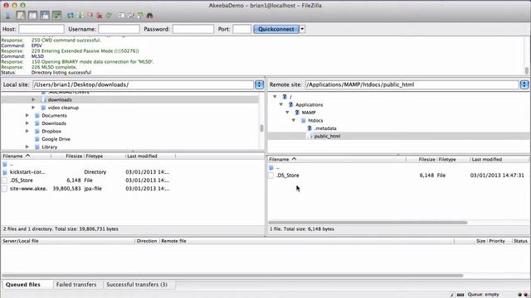Click 'Directory listing successful' log line
Screen dimensions: 531x298
tap(61, 73)
